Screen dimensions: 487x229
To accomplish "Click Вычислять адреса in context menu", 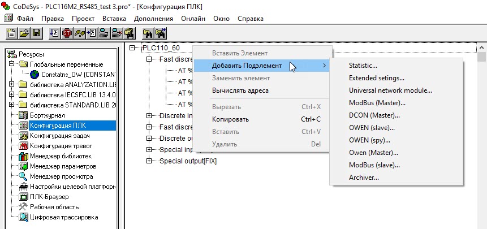I will (x=240, y=90).
